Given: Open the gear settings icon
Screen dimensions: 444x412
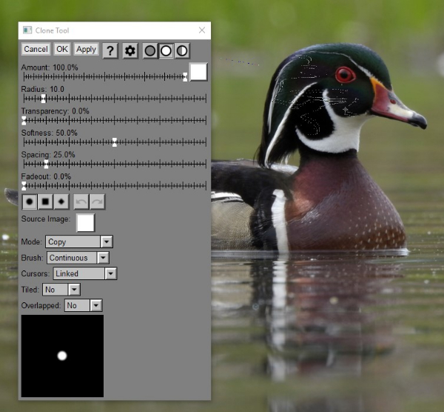Looking at the screenshot, I should click(130, 50).
